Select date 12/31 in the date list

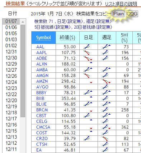pyautogui.click(x=11, y=52)
